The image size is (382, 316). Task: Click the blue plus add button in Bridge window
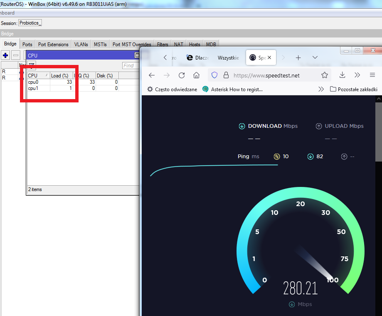pyautogui.click(x=5, y=55)
